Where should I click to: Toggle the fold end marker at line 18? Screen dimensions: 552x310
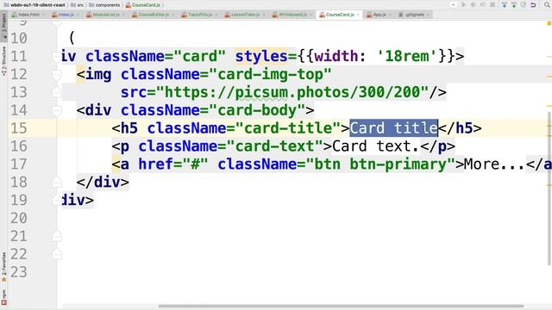point(56,182)
